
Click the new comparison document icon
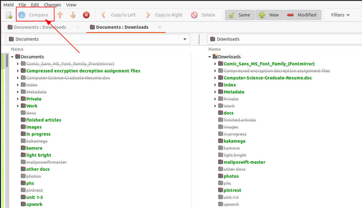[9, 15]
